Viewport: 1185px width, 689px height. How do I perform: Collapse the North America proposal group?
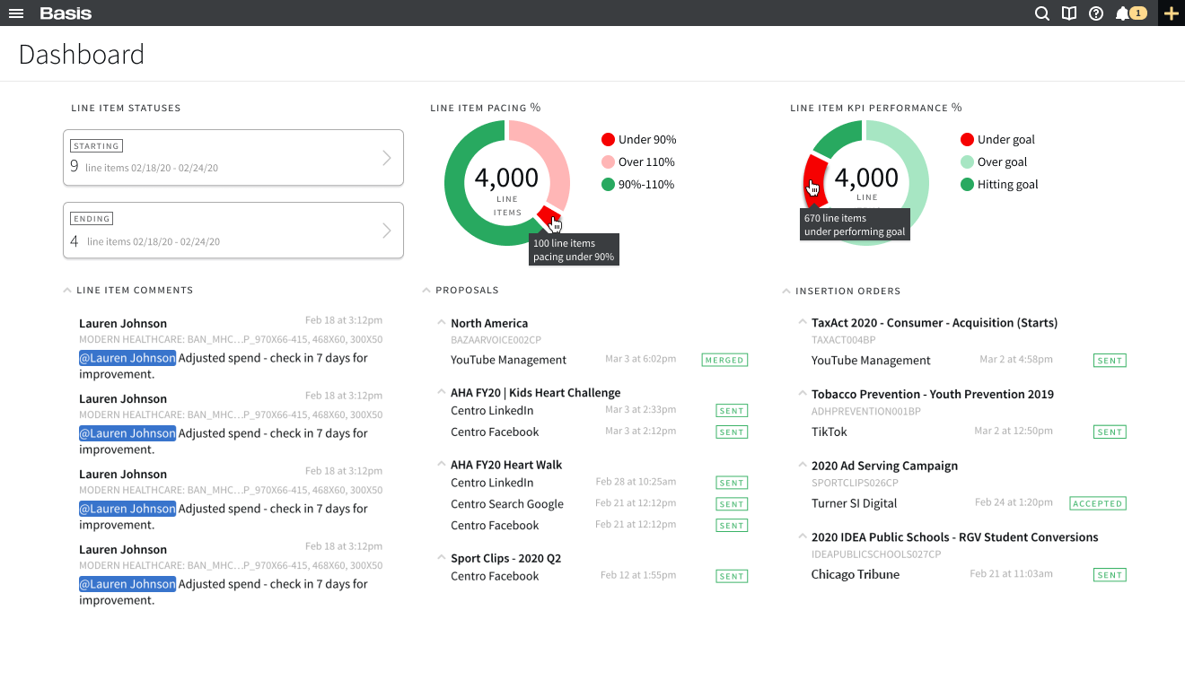[441, 323]
